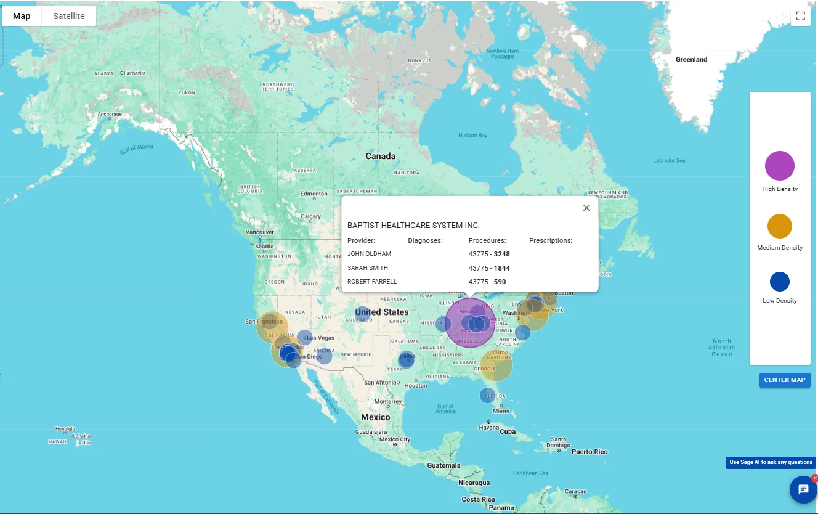Click the blue marker near Las Vegas
The image size is (818, 514).
coord(305,337)
